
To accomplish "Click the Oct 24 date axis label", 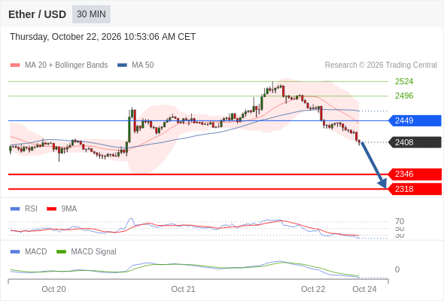I will pyautogui.click(x=364, y=289).
